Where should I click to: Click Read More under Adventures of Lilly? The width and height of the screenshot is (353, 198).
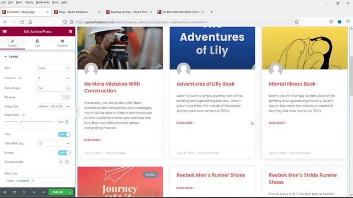point(185,123)
